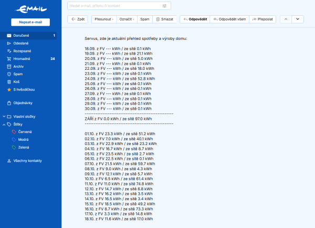Screen dimensions: 315x228
Task: Click the ZÁŘÍ summary line
Action: pyautogui.click(x=118, y=119)
